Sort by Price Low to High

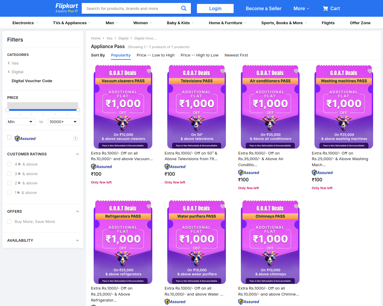pos(156,55)
